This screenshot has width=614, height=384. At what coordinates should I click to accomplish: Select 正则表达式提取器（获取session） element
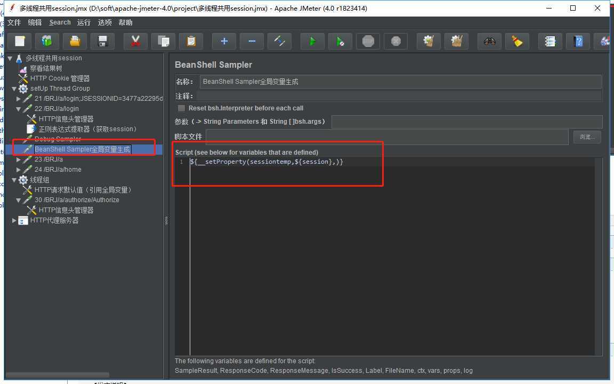coord(88,129)
